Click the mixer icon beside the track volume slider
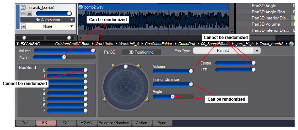This screenshot has height=130, width=298. click(29, 13)
